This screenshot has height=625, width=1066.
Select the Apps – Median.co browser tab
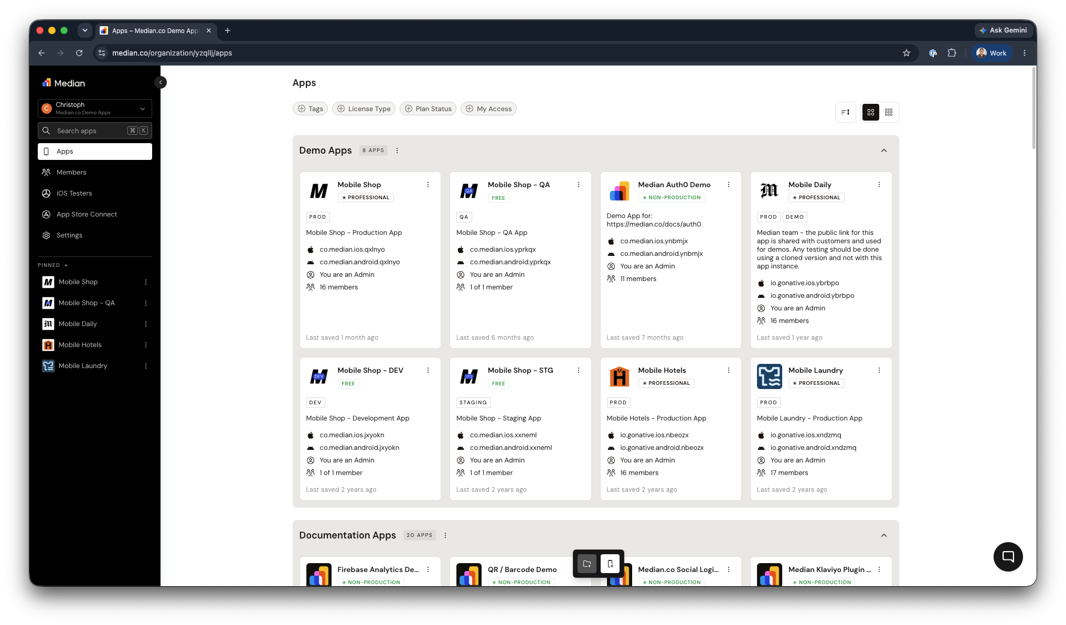point(156,30)
